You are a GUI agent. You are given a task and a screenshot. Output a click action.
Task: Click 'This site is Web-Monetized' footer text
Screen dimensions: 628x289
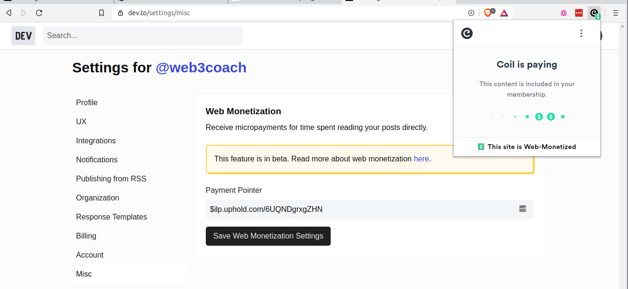(532, 147)
